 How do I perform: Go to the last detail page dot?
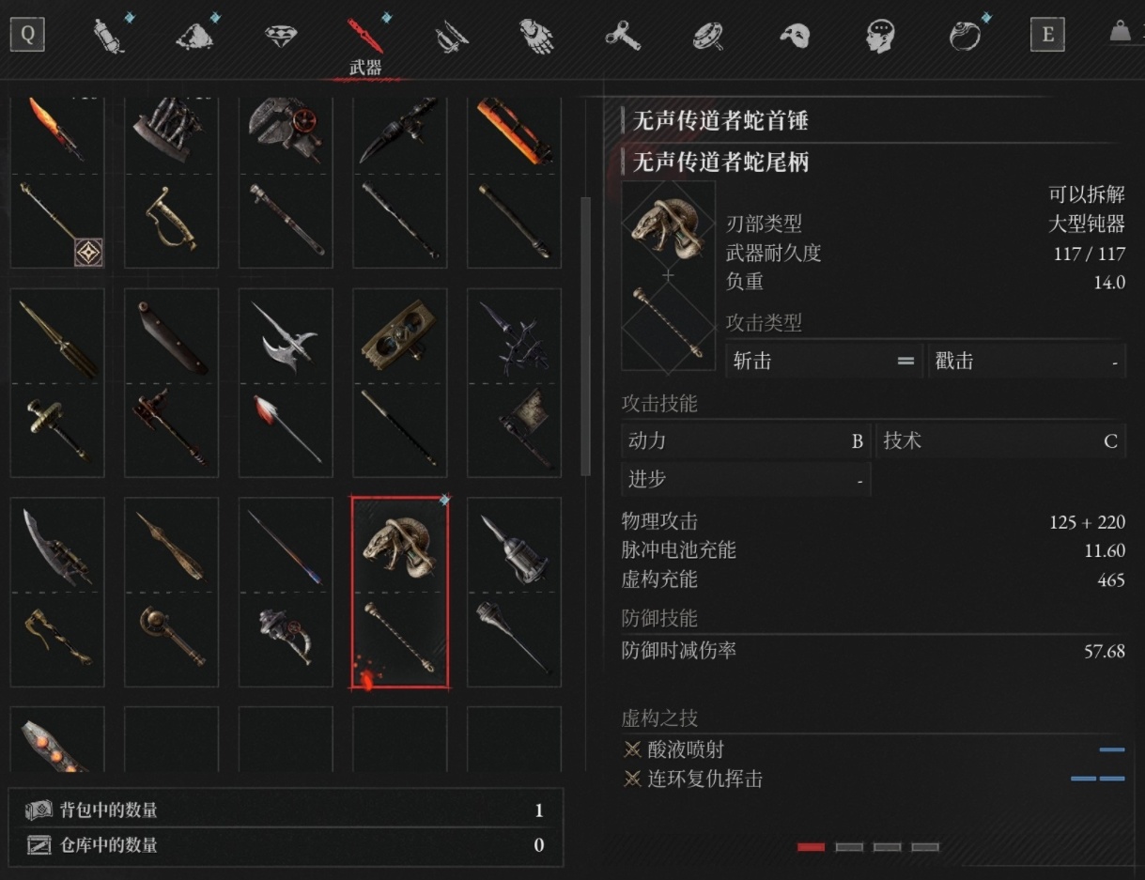[925, 847]
